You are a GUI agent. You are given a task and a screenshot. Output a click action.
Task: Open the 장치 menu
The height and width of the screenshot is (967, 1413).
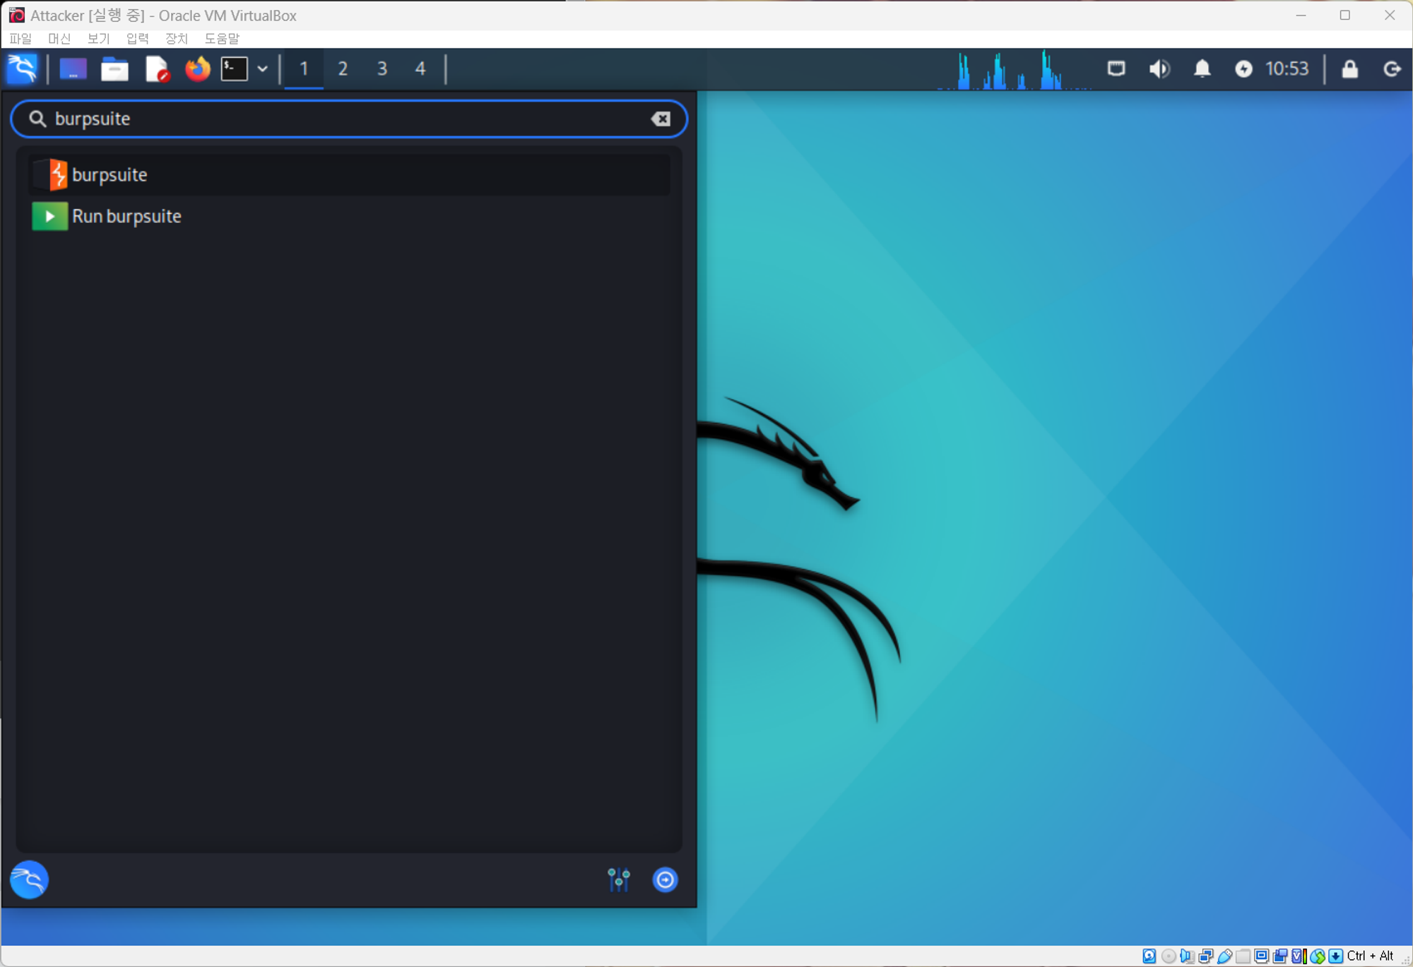point(176,38)
